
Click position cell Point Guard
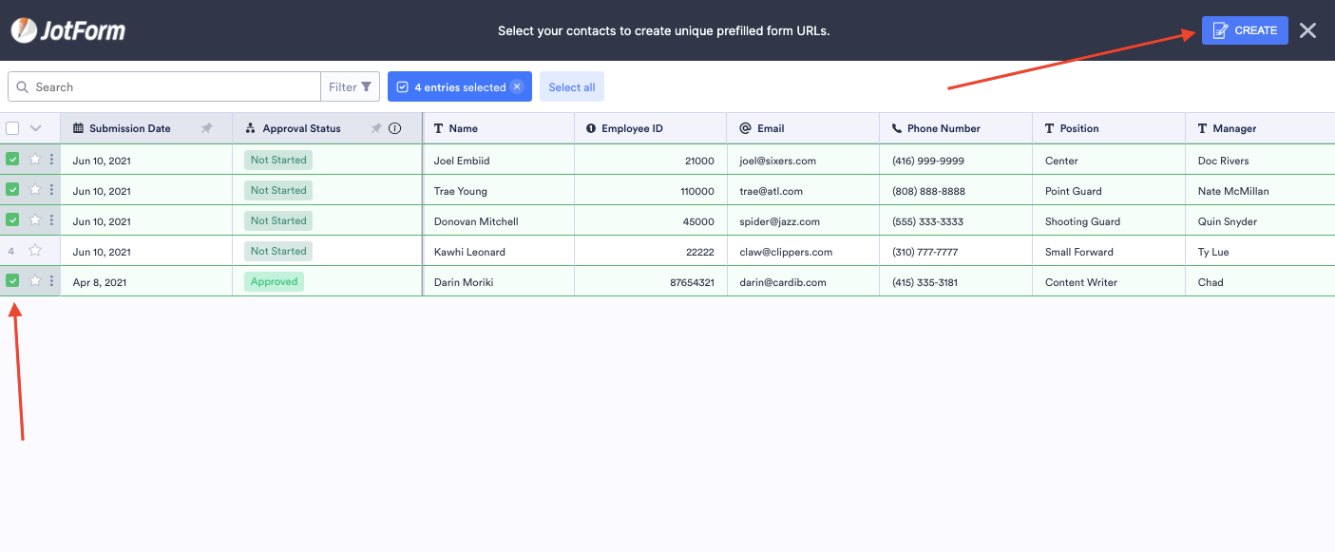point(1109,190)
